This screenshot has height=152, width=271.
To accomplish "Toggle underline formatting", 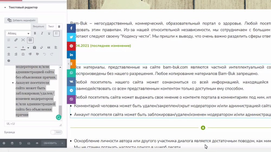I will click(x=49, y=33).
